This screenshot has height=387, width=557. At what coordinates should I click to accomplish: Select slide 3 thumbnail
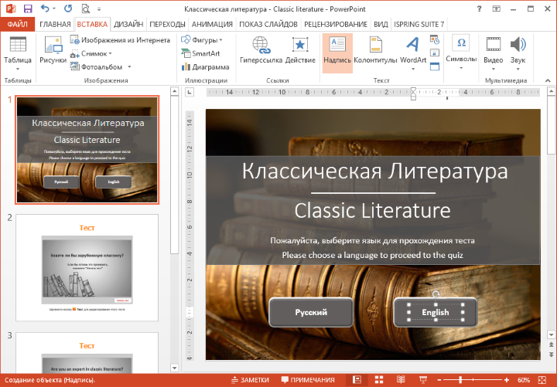pos(87,352)
